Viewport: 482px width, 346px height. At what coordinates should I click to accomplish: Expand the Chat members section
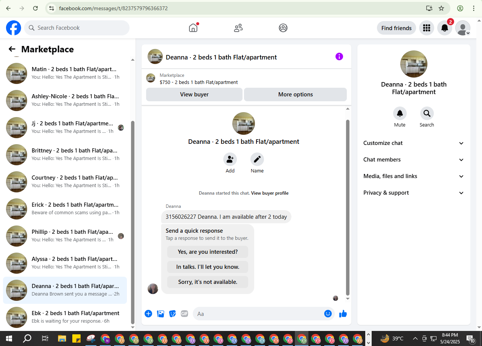(x=414, y=160)
